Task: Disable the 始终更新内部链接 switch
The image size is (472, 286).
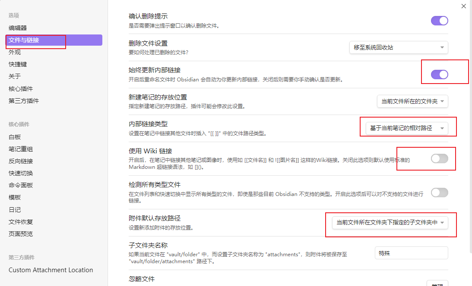Action: pos(439,75)
